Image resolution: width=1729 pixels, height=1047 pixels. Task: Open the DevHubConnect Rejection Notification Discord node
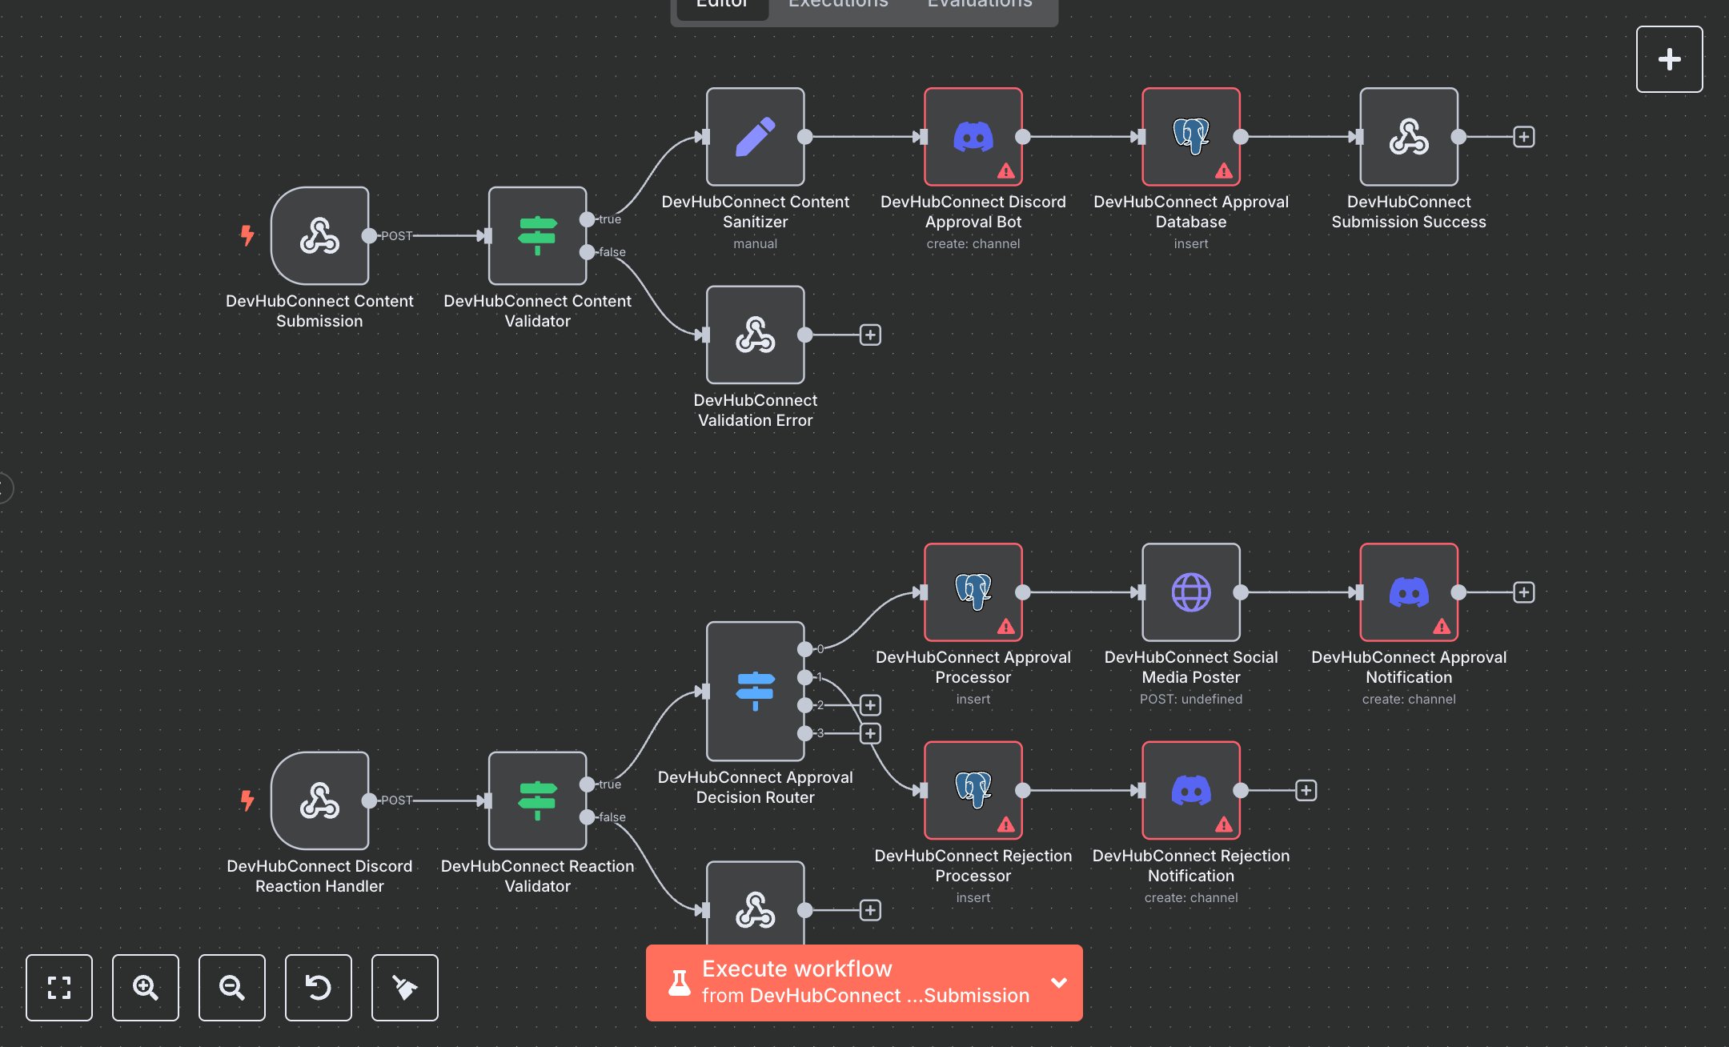[1190, 791]
